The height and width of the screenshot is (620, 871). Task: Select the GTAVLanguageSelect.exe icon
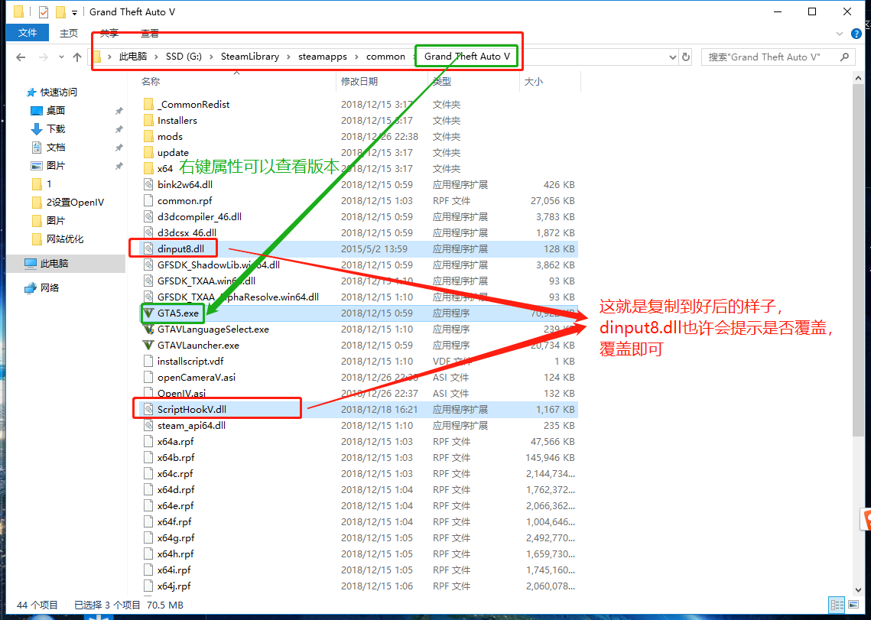(148, 329)
